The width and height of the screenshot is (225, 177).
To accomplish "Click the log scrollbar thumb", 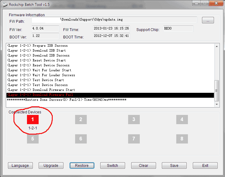I will pos(216,91).
